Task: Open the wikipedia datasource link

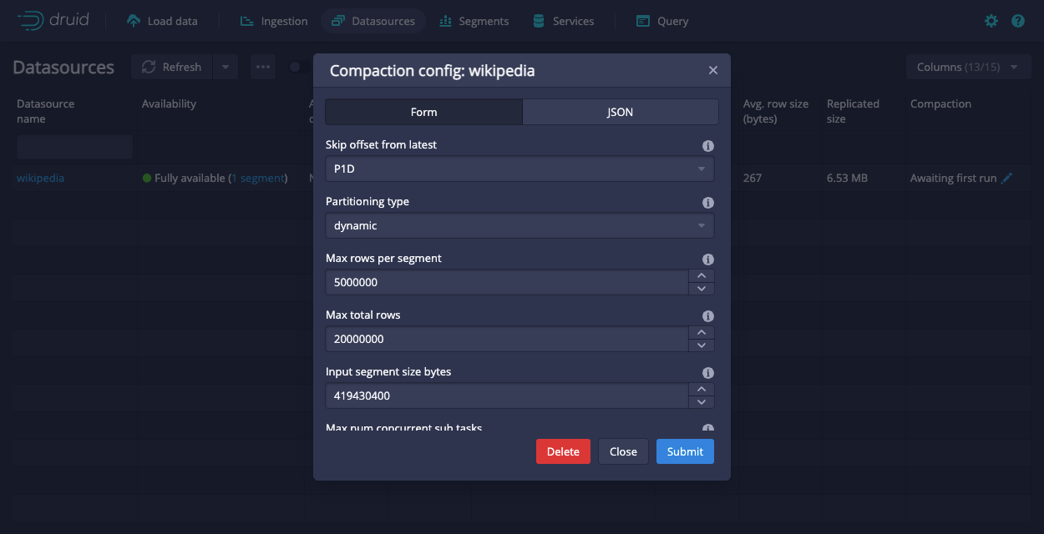Action: click(x=40, y=178)
